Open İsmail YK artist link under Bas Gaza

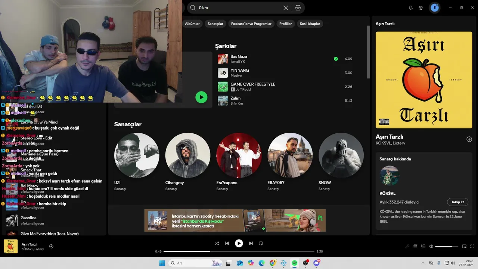click(238, 62)
